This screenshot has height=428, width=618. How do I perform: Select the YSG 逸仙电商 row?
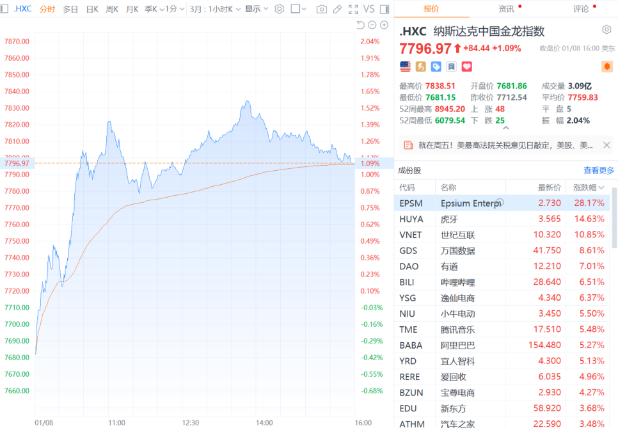point(502,297)
